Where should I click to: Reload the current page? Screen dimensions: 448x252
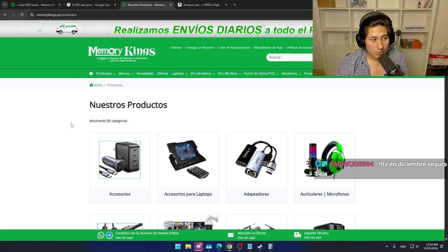22,15
